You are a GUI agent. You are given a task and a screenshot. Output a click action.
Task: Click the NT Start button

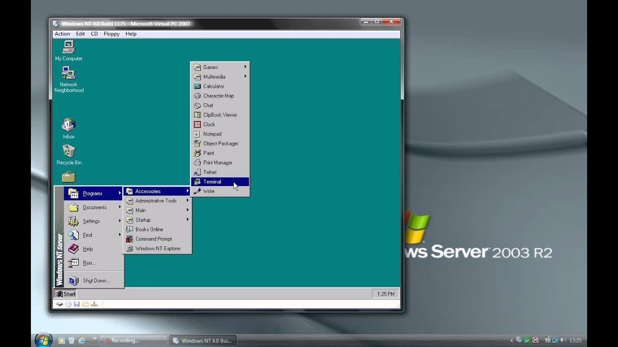coord(65,294)
